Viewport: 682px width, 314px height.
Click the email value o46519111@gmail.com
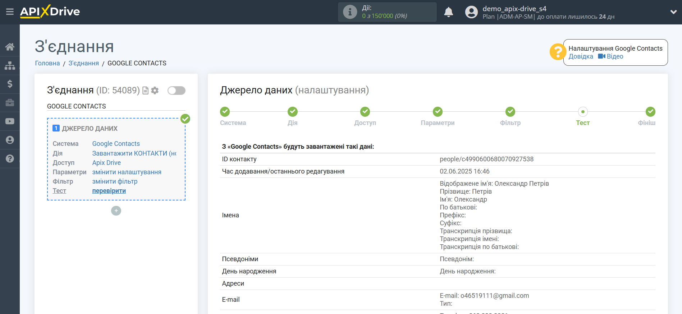(x=495, y=296)
